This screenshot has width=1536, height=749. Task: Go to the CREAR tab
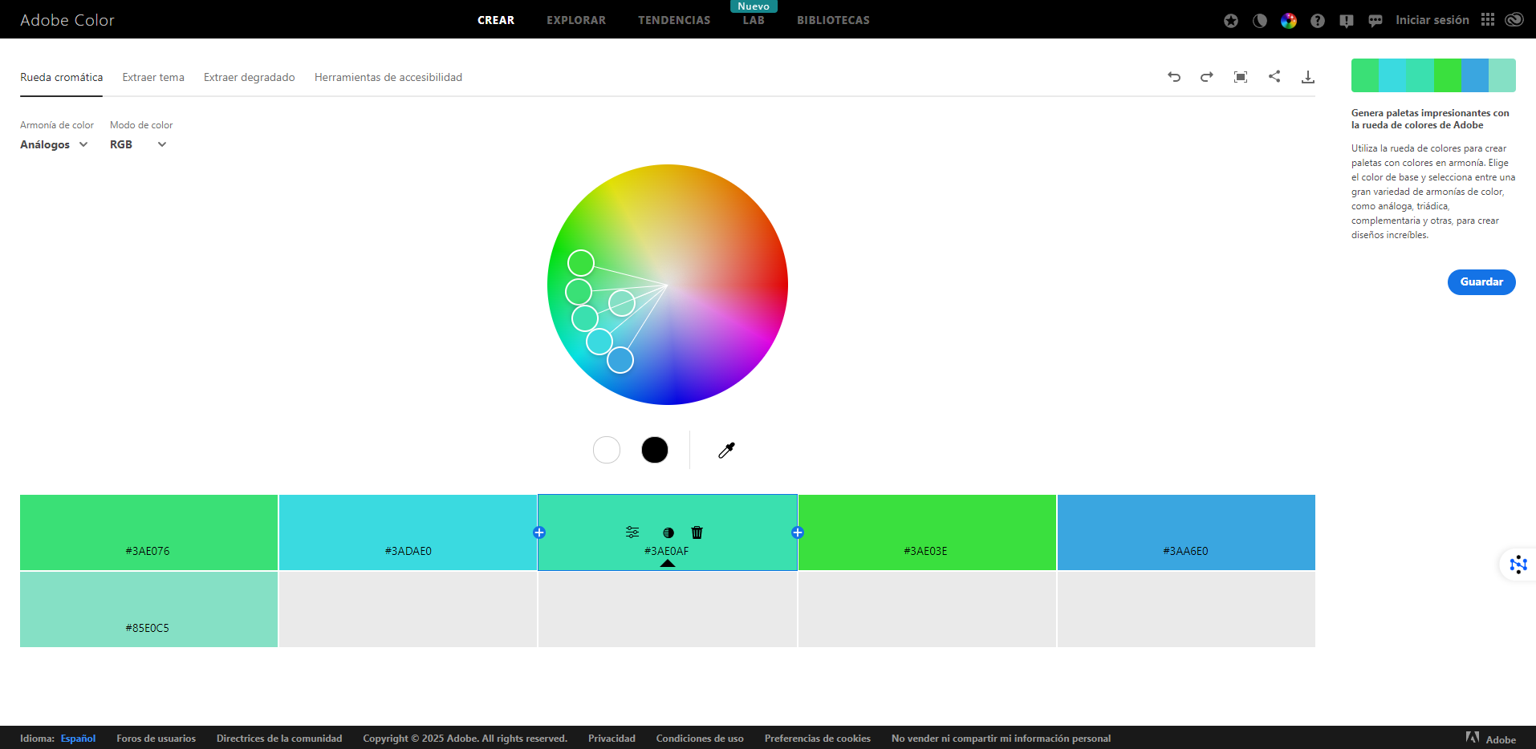(496, 20)
